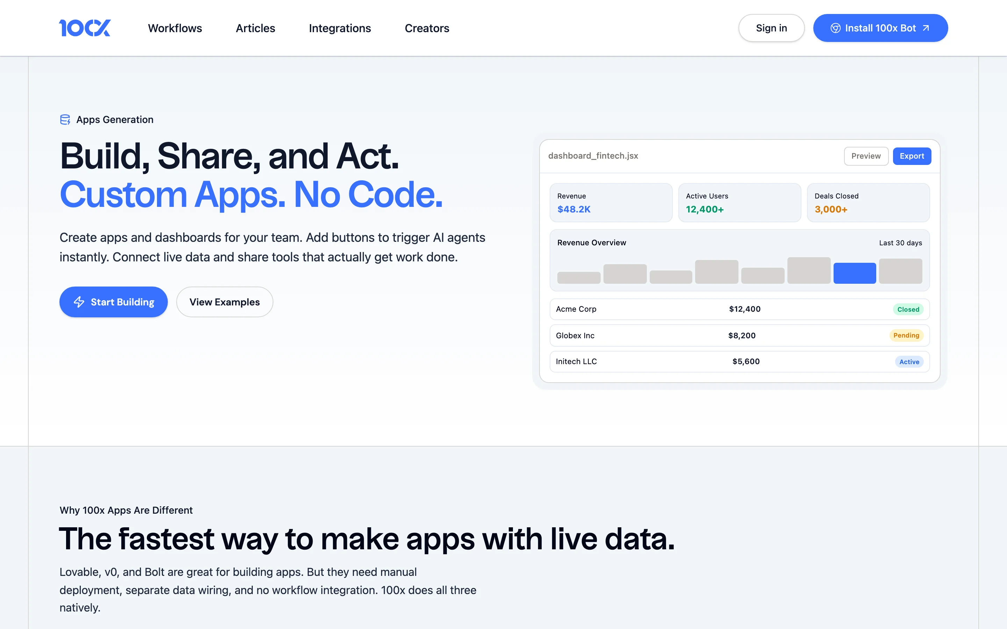Open the Articles nav link
Screen dimensions: 1007x629
256,28
